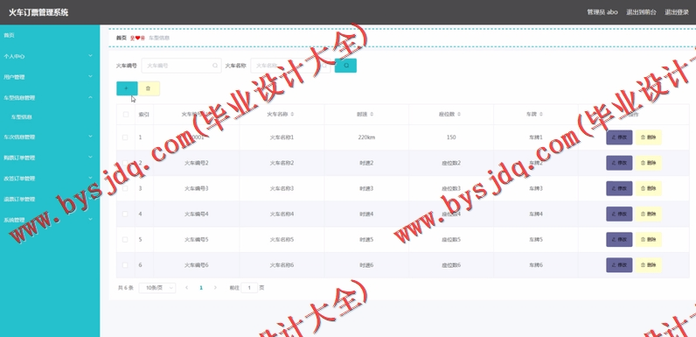Viewport: 696px width, 337px height.
Task: Click the add (+) new record button
Action: 127,88
